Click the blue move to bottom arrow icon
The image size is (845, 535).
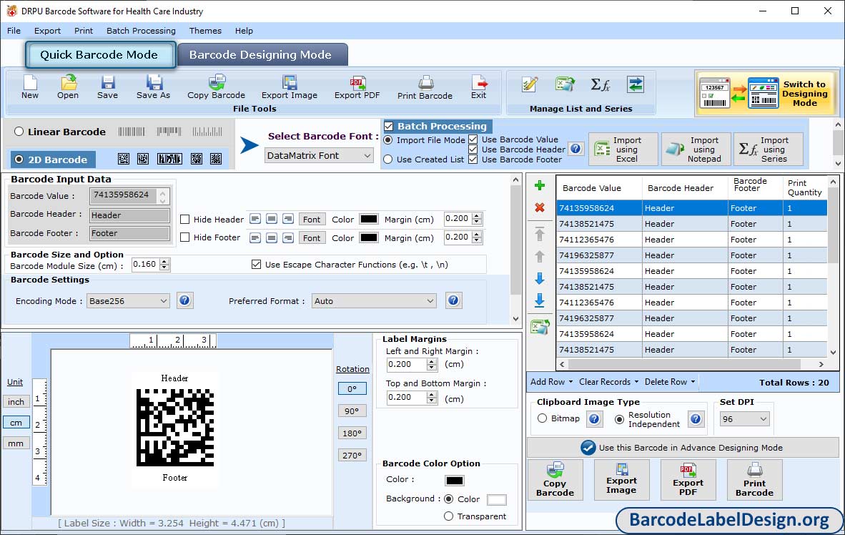click(540, 300)
